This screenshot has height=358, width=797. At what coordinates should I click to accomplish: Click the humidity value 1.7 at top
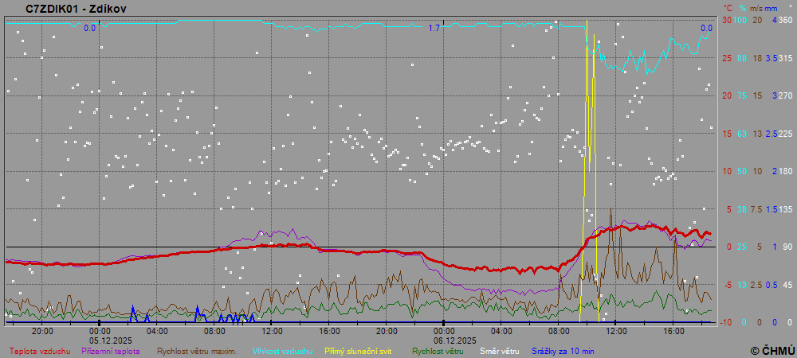tap(434, 28)
